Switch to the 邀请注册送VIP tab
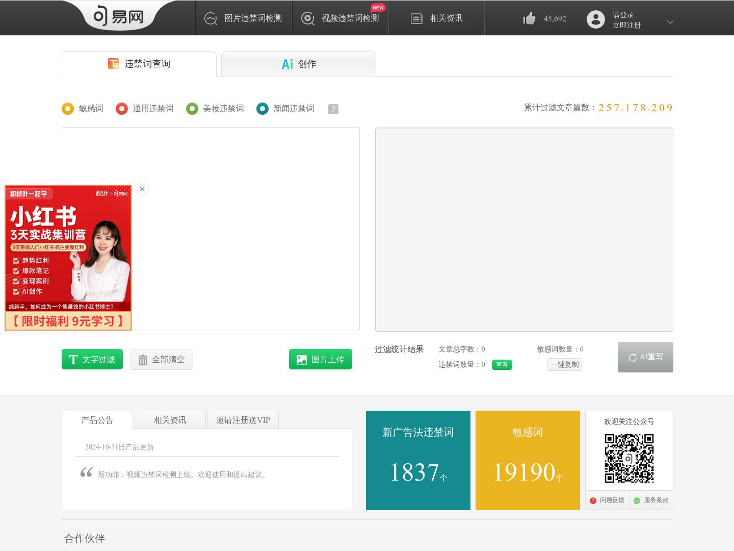The image size is (734, 551). coord(243,420)
